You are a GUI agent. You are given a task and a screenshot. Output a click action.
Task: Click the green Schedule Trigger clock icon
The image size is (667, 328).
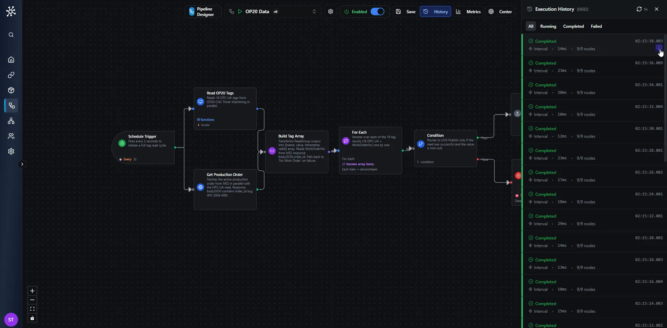[122, 143]
